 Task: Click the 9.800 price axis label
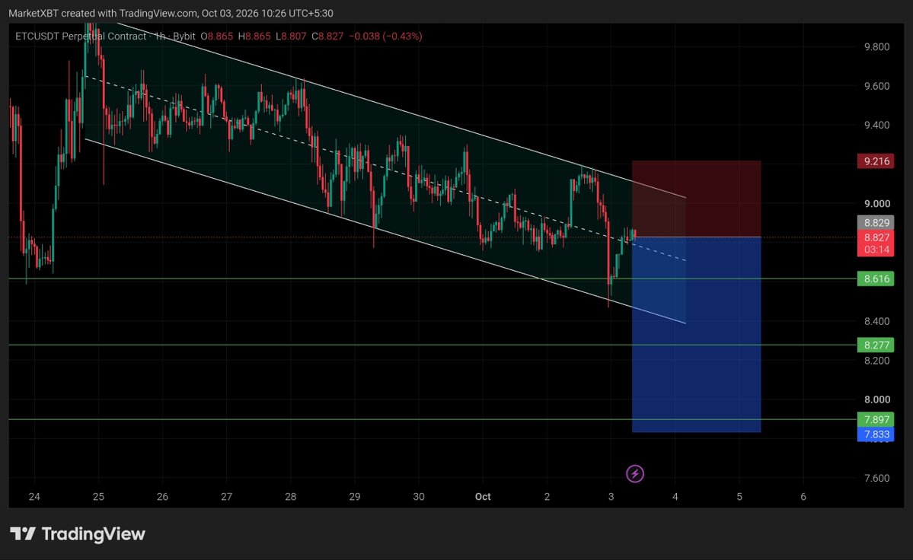click(877, 46)
